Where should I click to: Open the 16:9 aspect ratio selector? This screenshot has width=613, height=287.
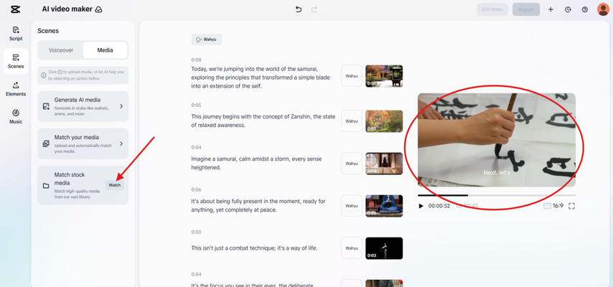tap(553, 206)
